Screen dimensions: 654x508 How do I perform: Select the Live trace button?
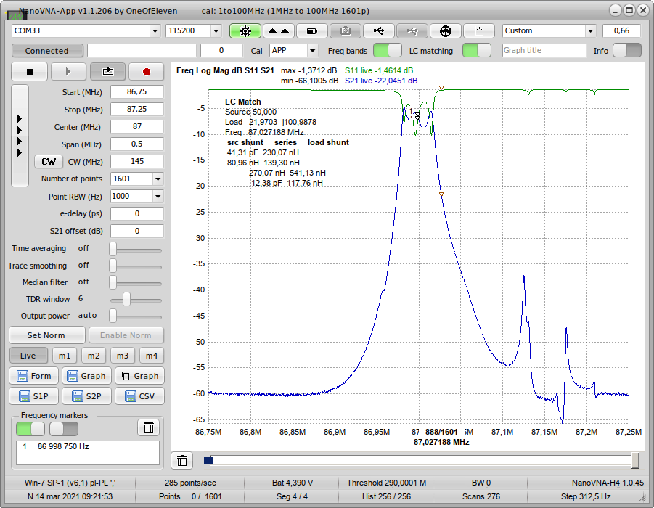28,356
